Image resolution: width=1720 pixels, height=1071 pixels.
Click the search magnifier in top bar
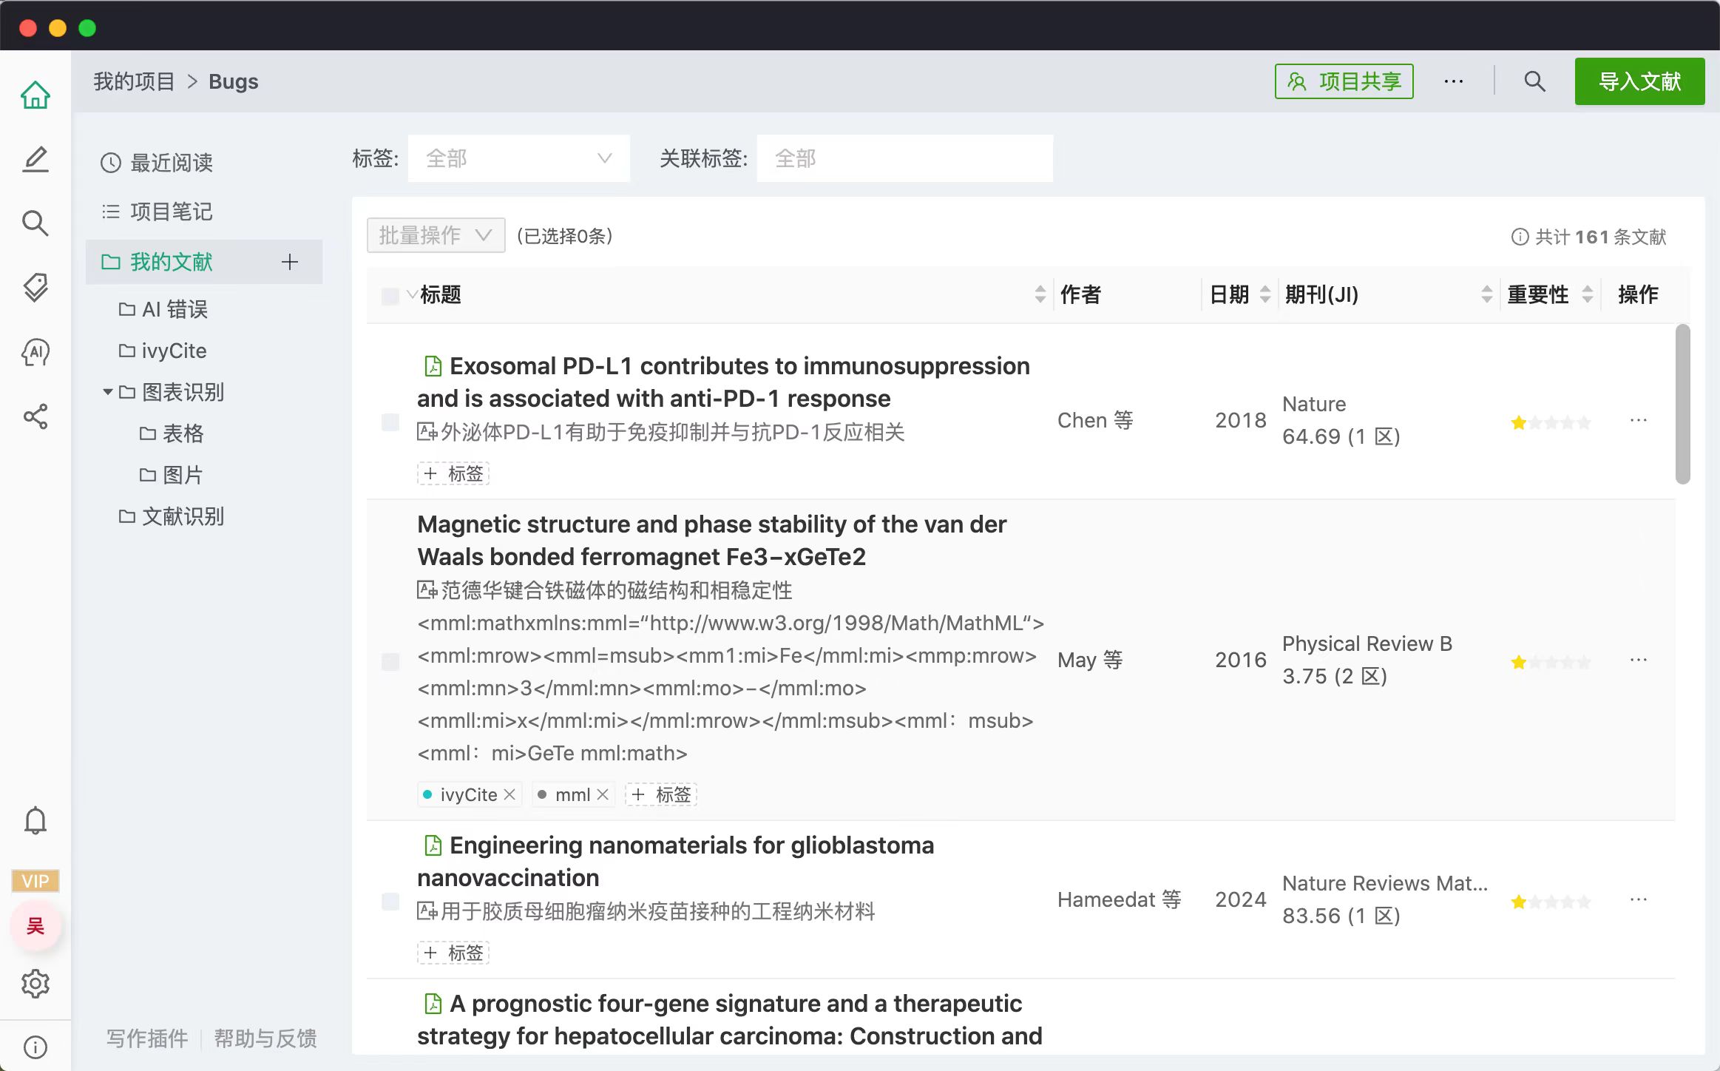(x=1535, y=81)
